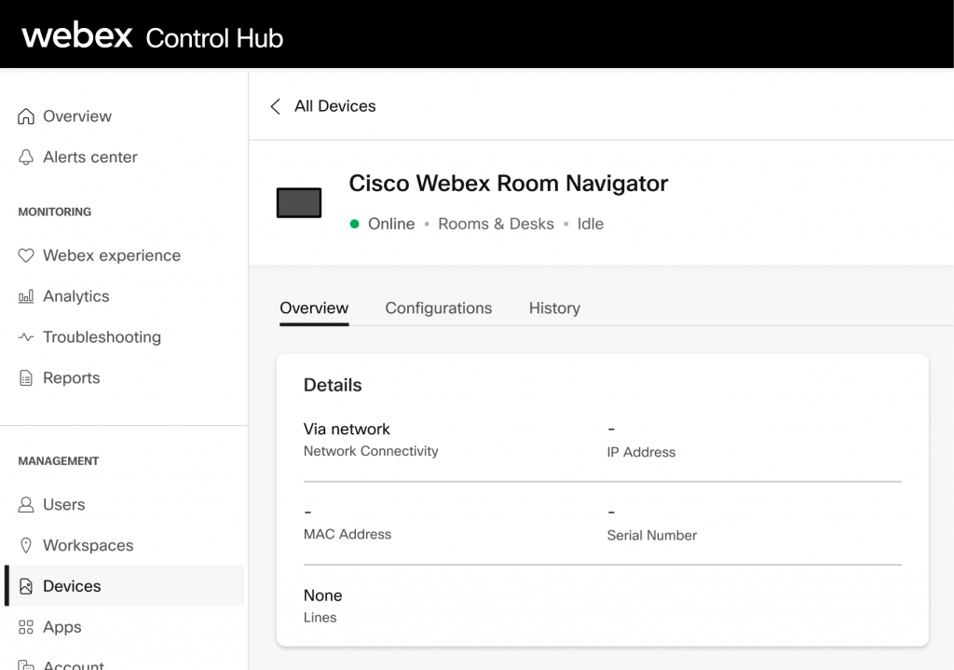Switch to the Configurations tab

(x=438, y=308)
